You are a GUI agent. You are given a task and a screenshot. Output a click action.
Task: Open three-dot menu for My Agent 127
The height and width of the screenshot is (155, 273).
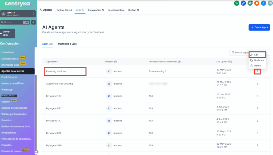coord(257,96)
